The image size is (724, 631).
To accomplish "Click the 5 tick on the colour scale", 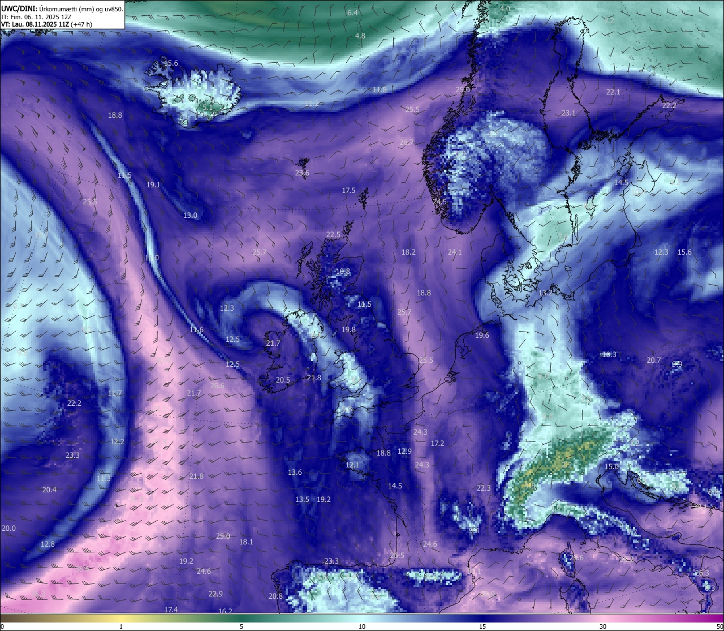I will coord(242,626).
